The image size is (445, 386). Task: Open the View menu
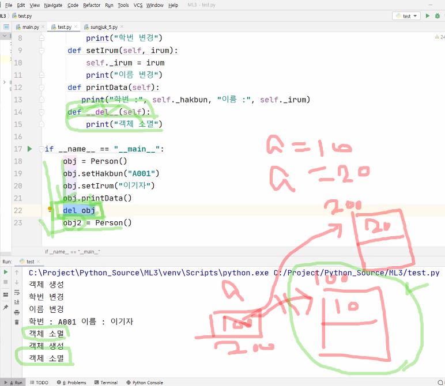pos(35,5)
